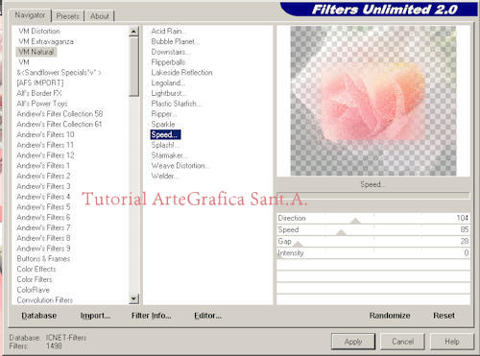Click the Apply button

[353, 342]
